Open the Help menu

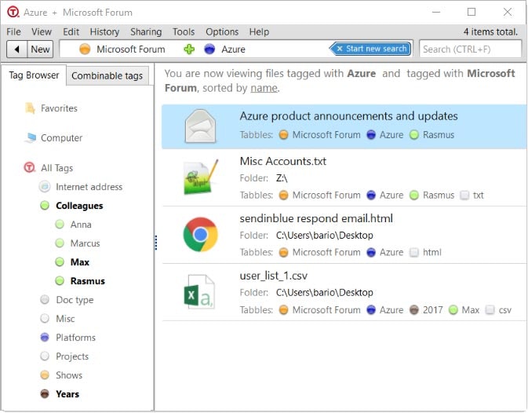259,31
